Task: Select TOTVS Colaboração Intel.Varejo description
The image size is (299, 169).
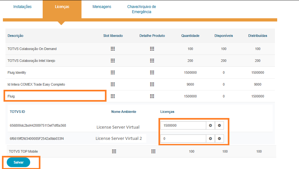Action: (31, 61)
